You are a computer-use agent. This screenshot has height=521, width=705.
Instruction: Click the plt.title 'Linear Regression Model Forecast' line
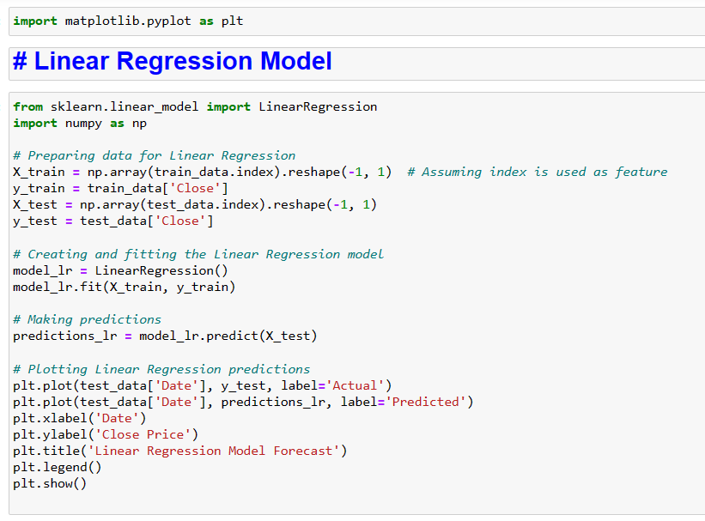(180, 451)
